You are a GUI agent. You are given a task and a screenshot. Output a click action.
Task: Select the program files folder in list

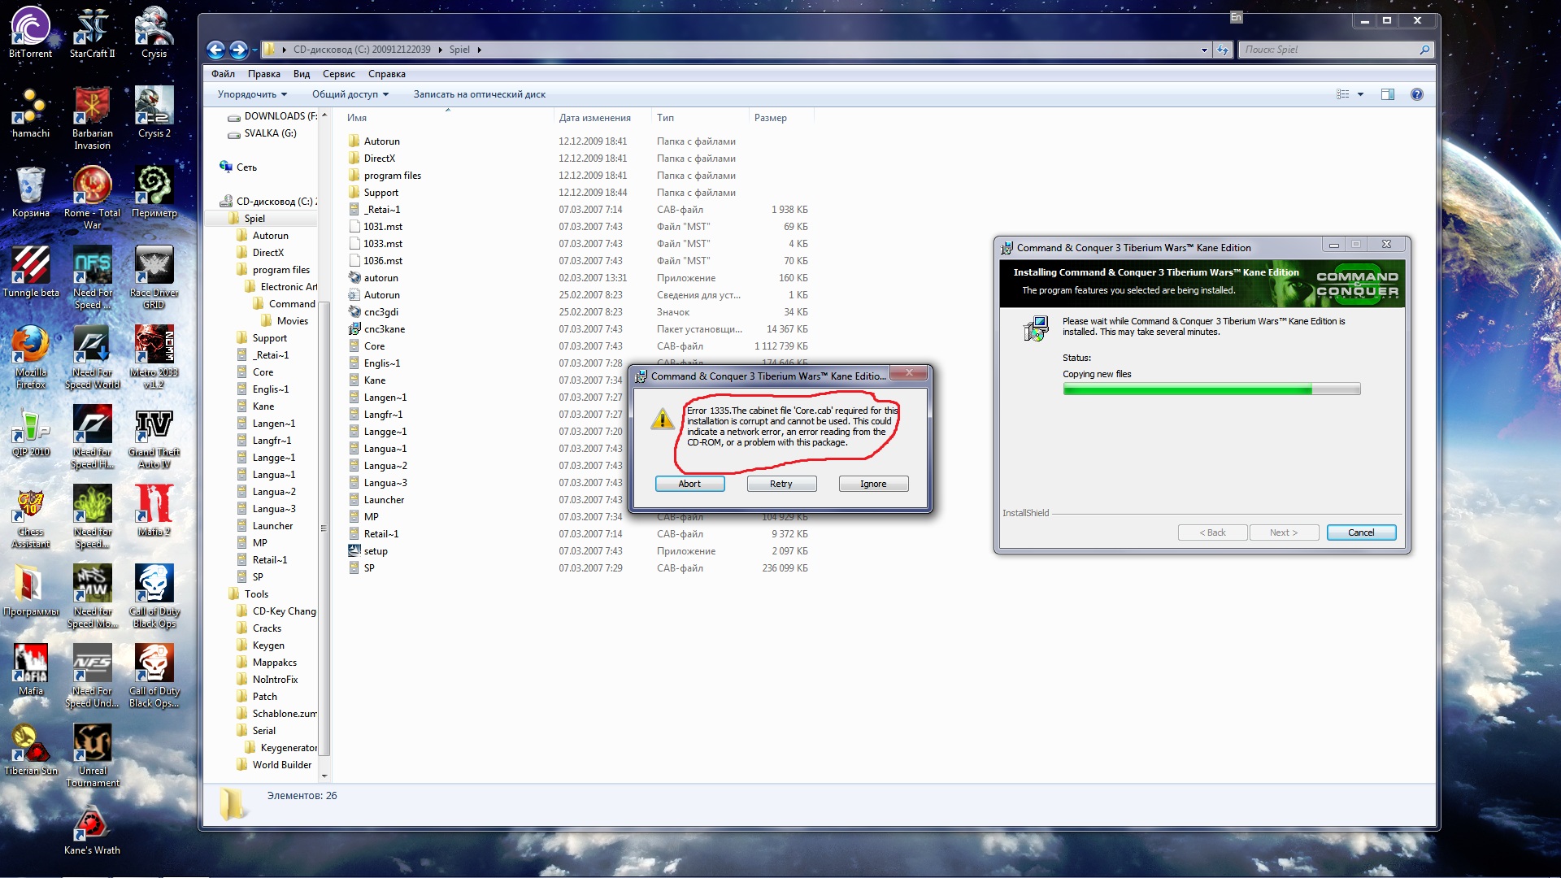click(x=392, y=176)
